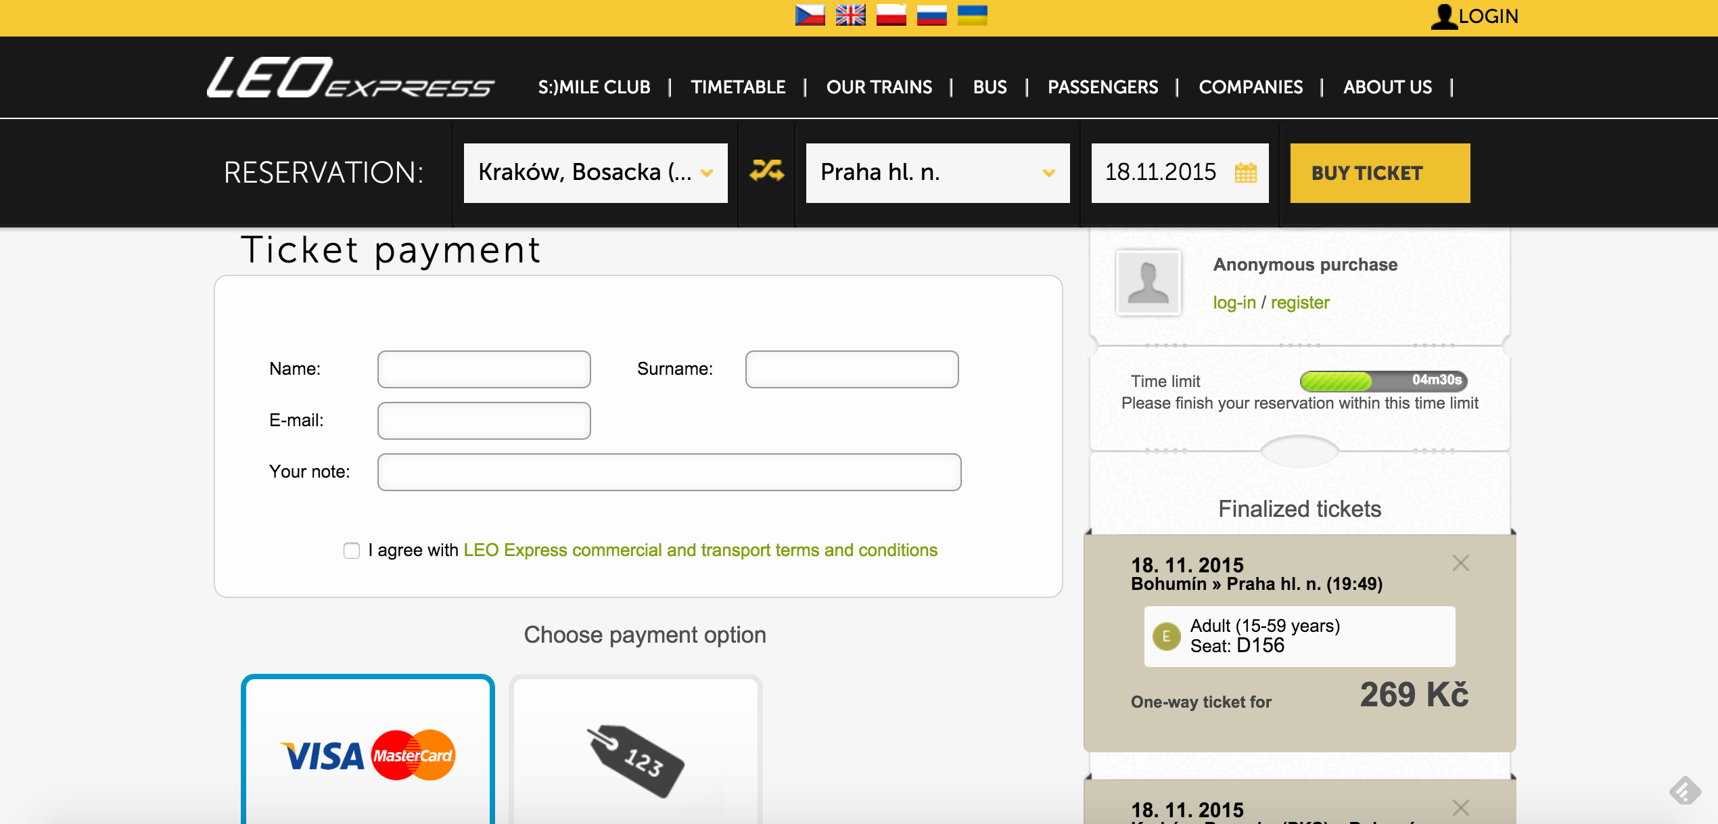The image size is (1718, 824).
Task: Open the calendar date picker icon
Action: point(1245,173)
